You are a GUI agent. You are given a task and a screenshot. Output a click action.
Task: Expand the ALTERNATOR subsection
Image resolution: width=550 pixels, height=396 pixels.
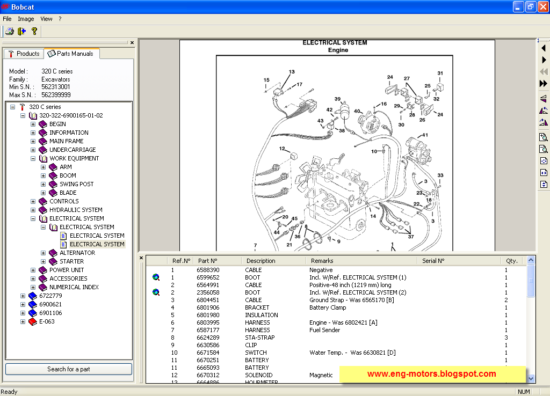43,253
